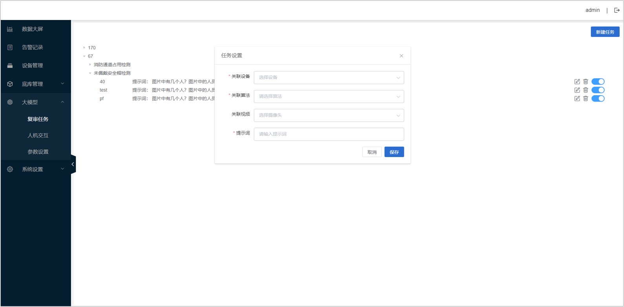Screen dimensions: 624x307
Task: Close the 任务设置 dialog with X
Action: pyautogui.click(x=401, y=56)
